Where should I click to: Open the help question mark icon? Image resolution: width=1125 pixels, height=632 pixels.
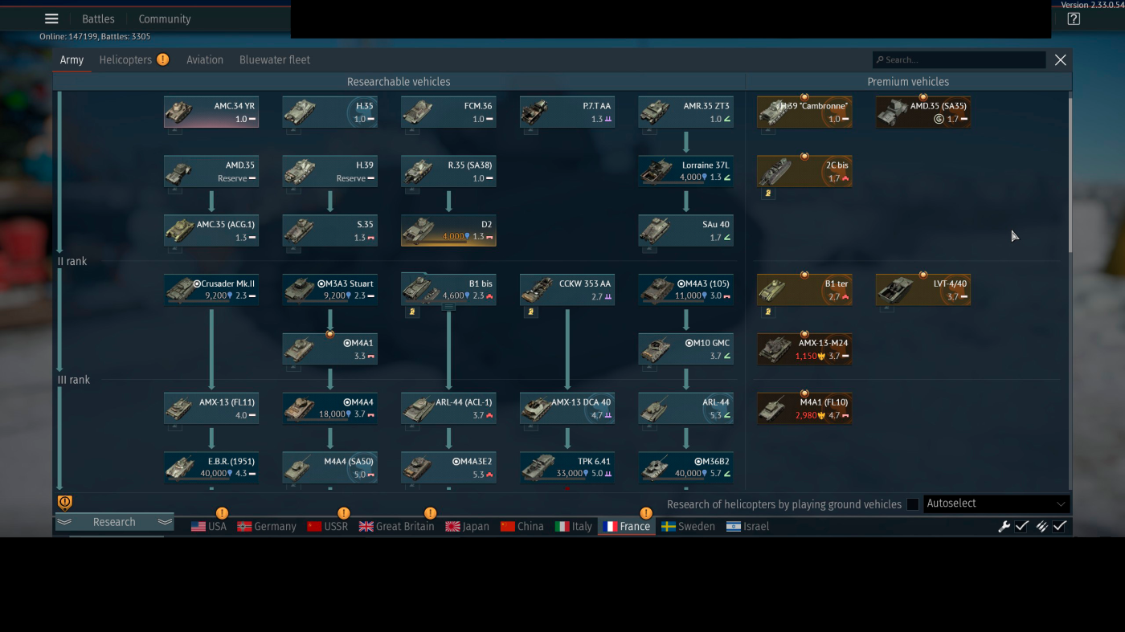(x=1074, y=19)
